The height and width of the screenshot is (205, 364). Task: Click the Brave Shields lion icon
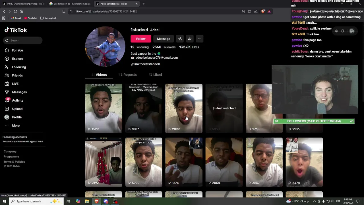point(263,11)
